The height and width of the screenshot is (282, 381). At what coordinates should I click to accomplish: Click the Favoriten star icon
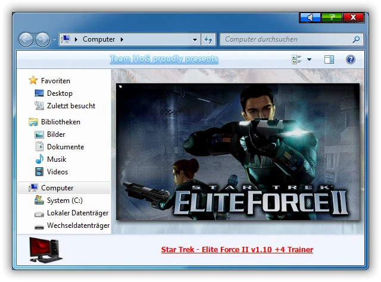click(33, 80)
